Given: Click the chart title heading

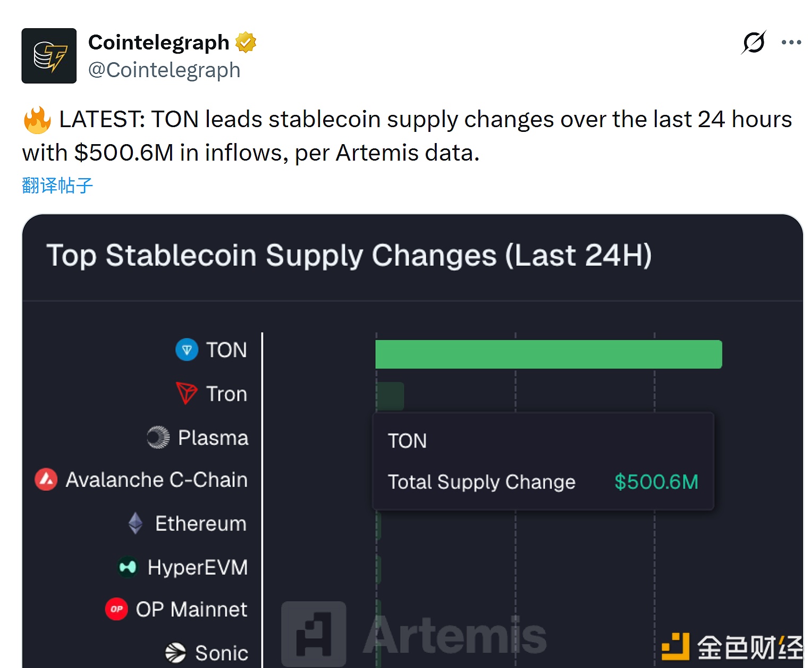Looking at the screenshot, I should [349, 255].
